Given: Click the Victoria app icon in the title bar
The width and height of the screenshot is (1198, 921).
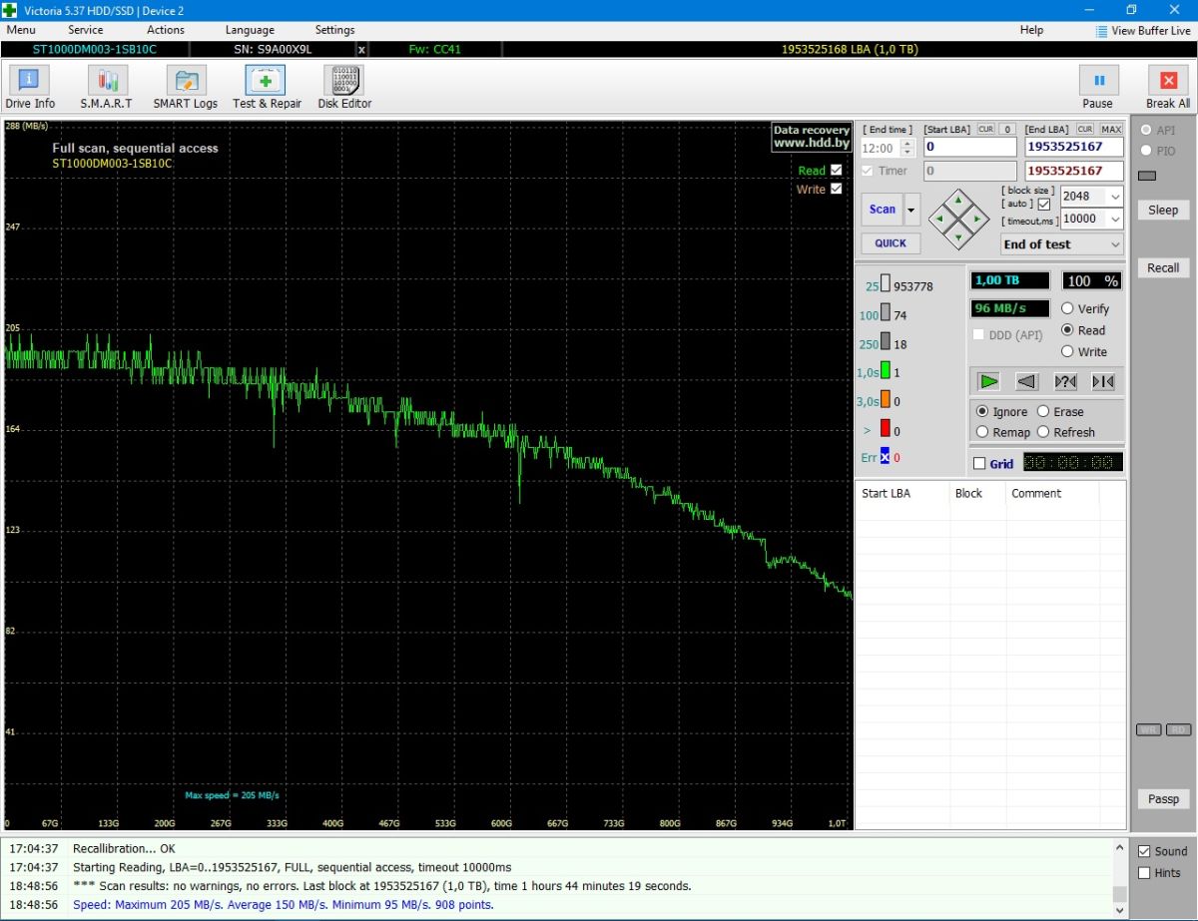Looking at the screenshot, I should click(10, 10).
